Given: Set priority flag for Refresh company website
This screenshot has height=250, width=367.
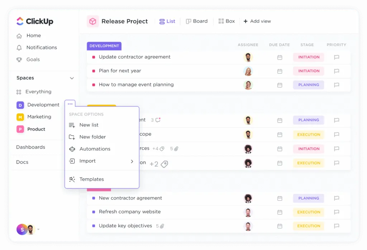Looking at the screenshot, I should pos(337,212).
